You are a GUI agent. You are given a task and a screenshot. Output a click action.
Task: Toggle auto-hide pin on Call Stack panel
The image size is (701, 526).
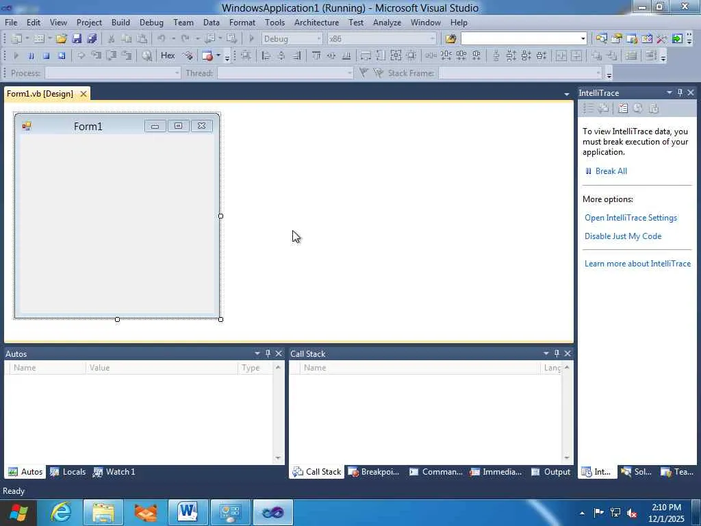pos(557,353)
